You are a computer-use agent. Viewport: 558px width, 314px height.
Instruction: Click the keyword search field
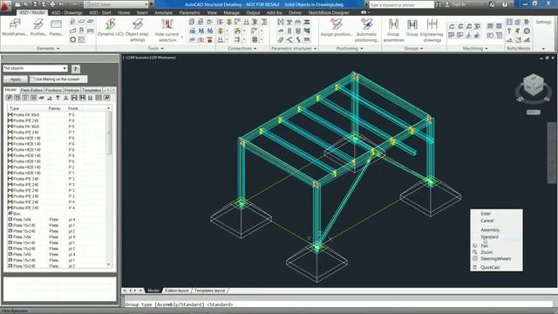pos(401,4)
